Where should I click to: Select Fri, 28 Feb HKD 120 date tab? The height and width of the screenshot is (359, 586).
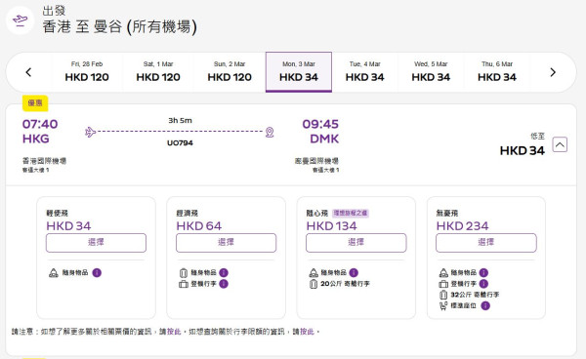[87, 72]
